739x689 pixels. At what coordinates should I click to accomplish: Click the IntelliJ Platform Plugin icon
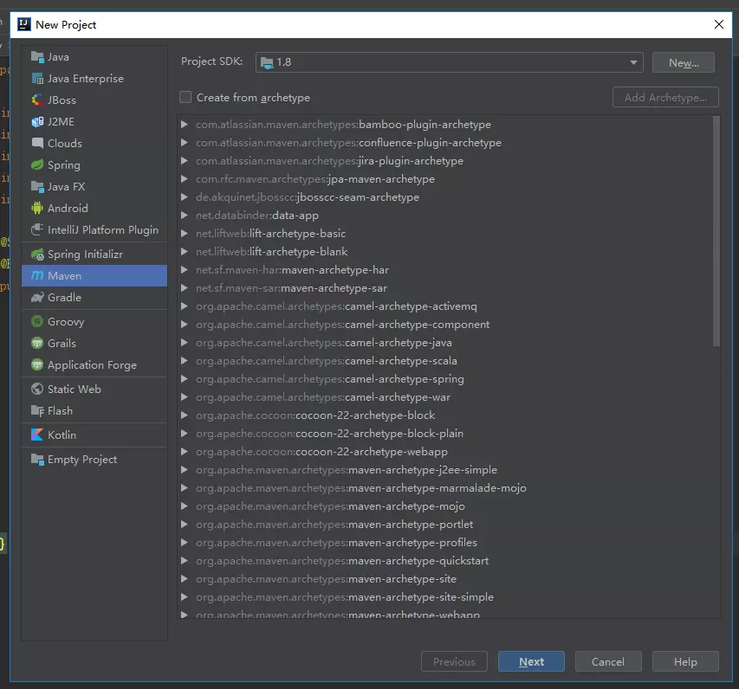coord(37,230)
